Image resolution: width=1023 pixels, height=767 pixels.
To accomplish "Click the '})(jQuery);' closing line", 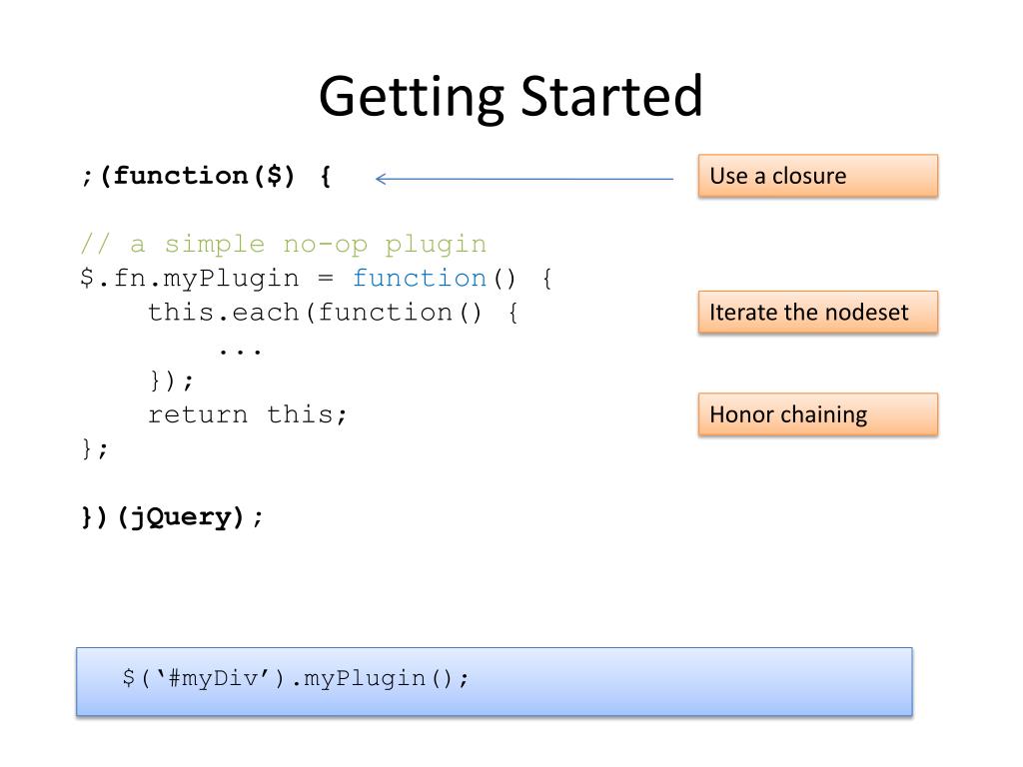I will coord(172,517).
